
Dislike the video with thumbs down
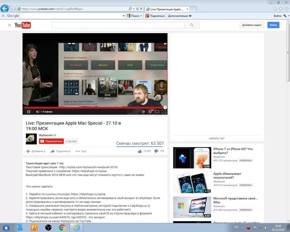156,151
